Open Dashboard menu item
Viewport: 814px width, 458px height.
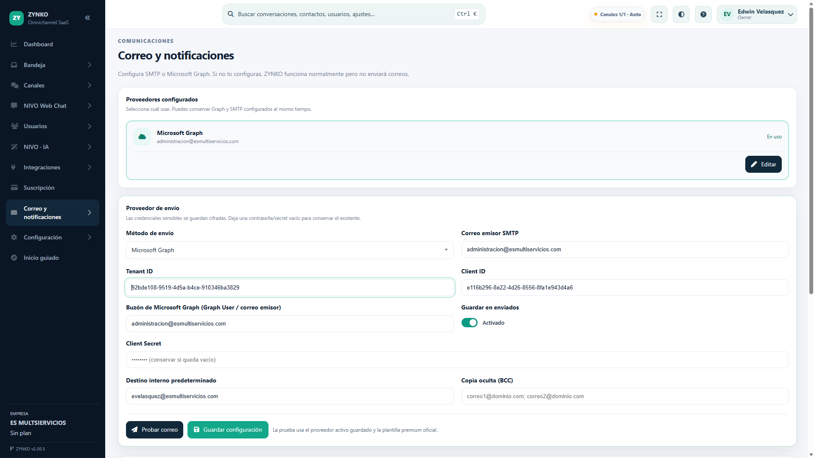53,44
